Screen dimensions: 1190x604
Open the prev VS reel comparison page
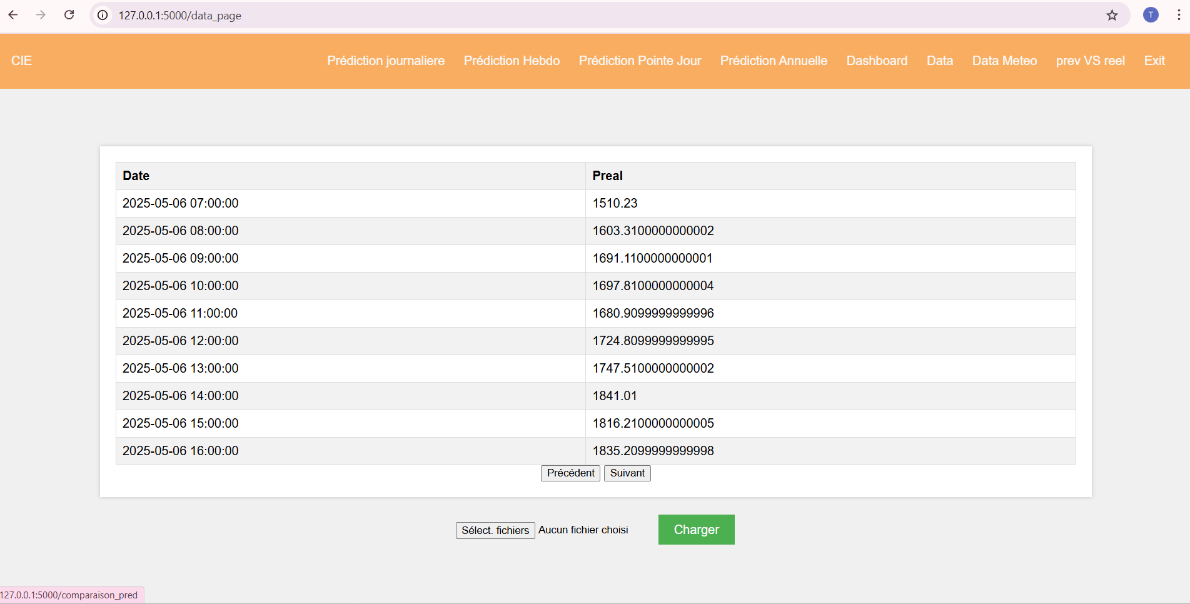1090,61
